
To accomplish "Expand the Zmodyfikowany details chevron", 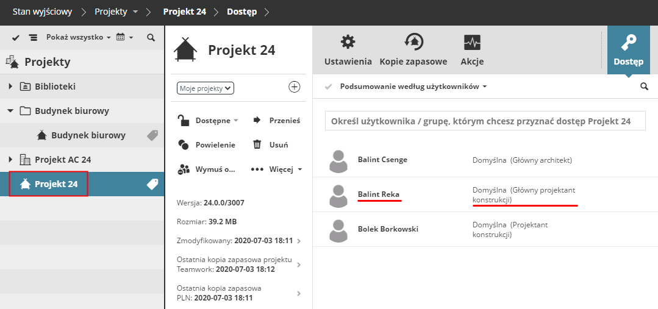I will click(299, 241).
